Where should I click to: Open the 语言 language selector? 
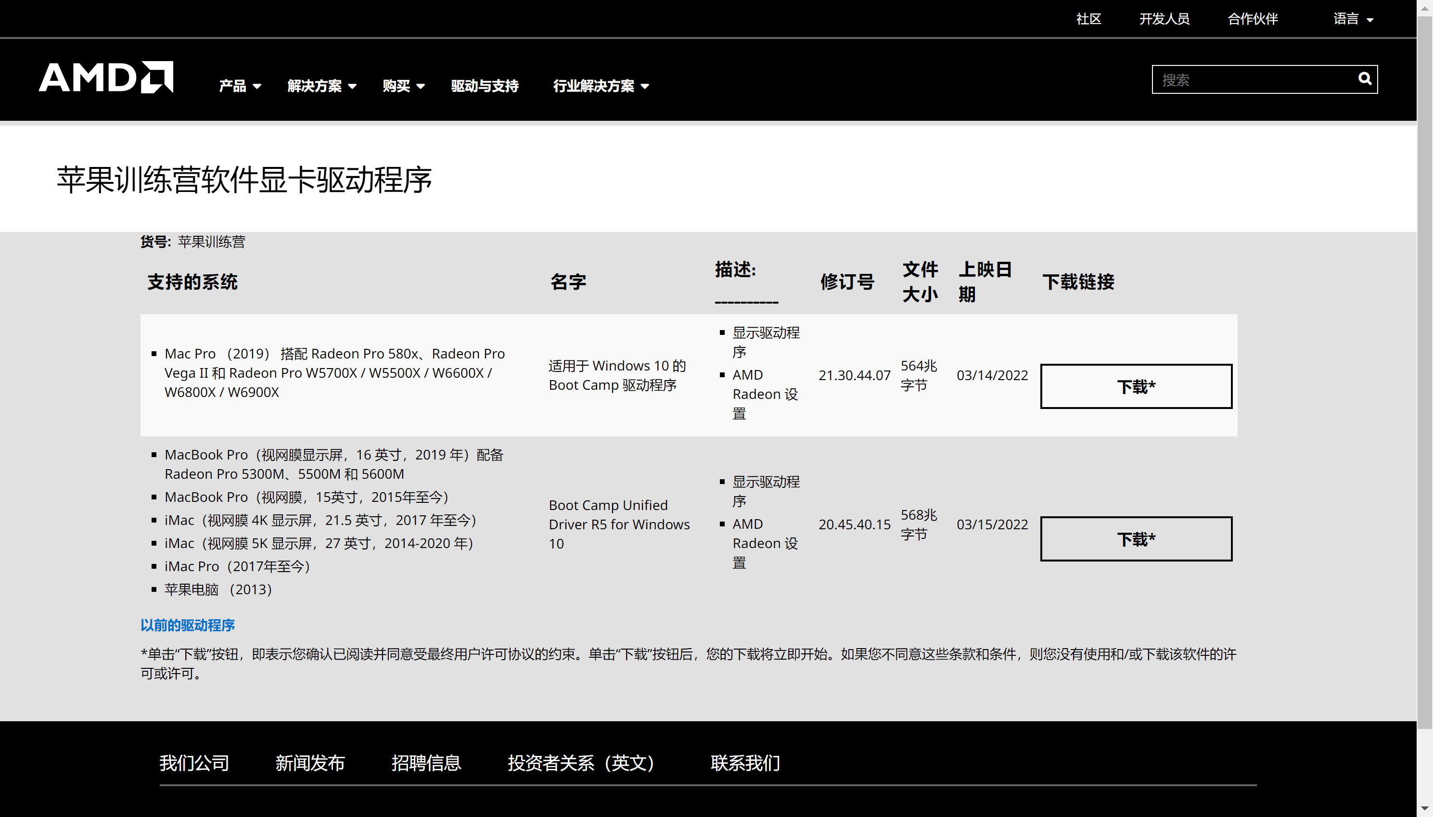click(x=1353, y=19)
